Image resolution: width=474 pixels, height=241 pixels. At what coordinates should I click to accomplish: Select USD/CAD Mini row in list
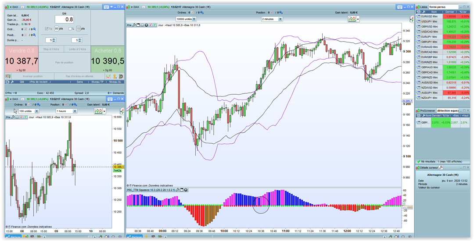pyautogui.click(x=442, y=32)
